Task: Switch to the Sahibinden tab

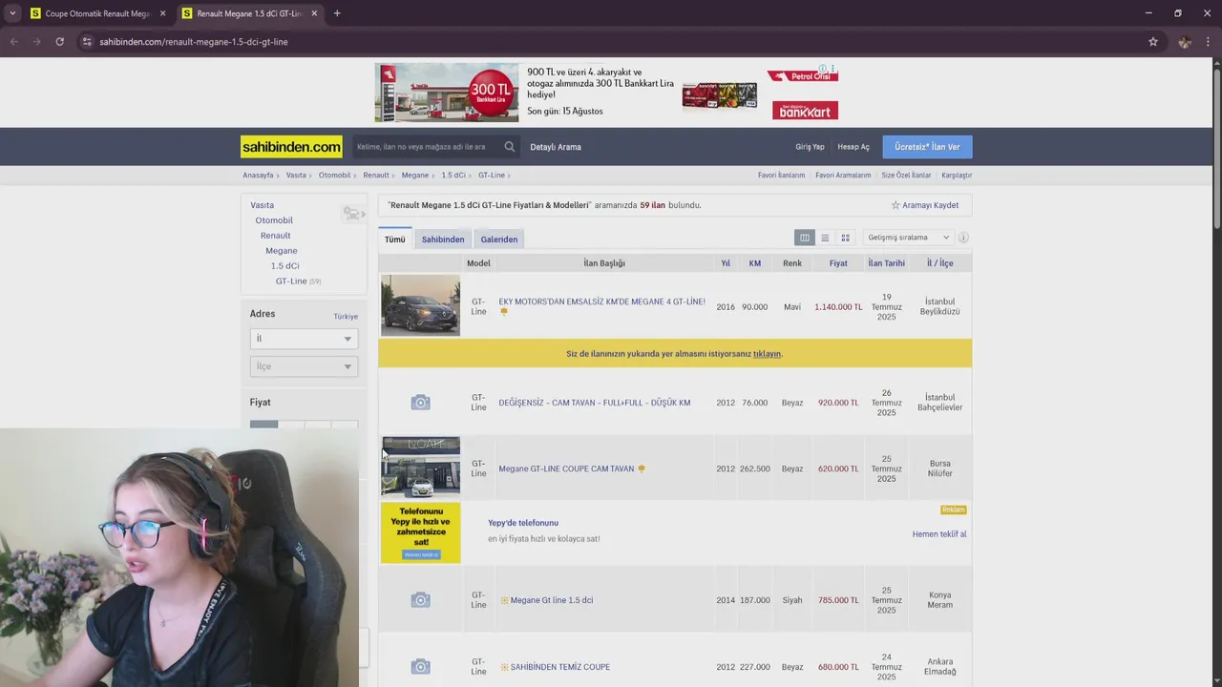Action: click(443, 239)
